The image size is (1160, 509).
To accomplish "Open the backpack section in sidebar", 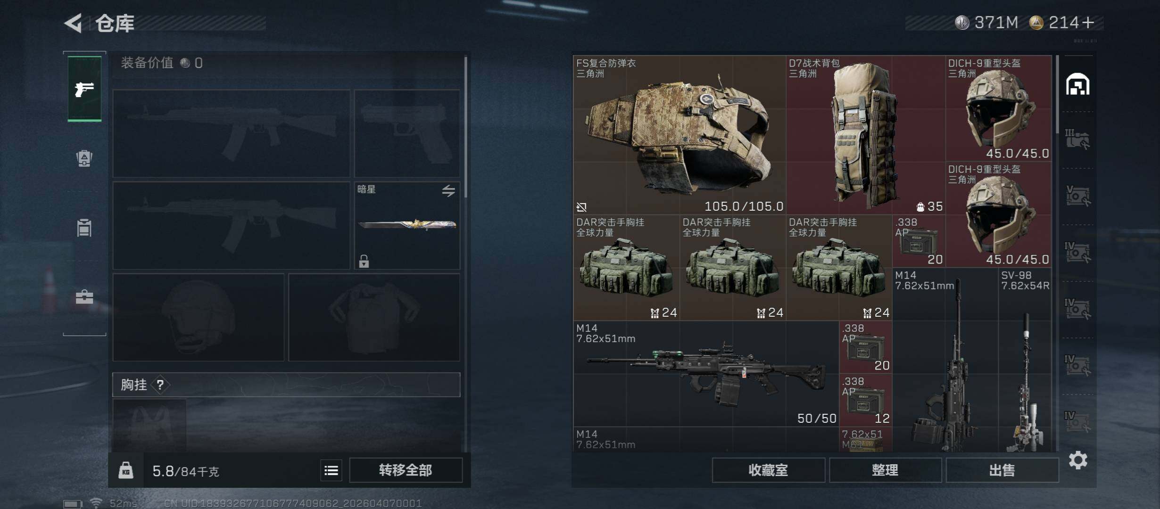I will point(84,158).
